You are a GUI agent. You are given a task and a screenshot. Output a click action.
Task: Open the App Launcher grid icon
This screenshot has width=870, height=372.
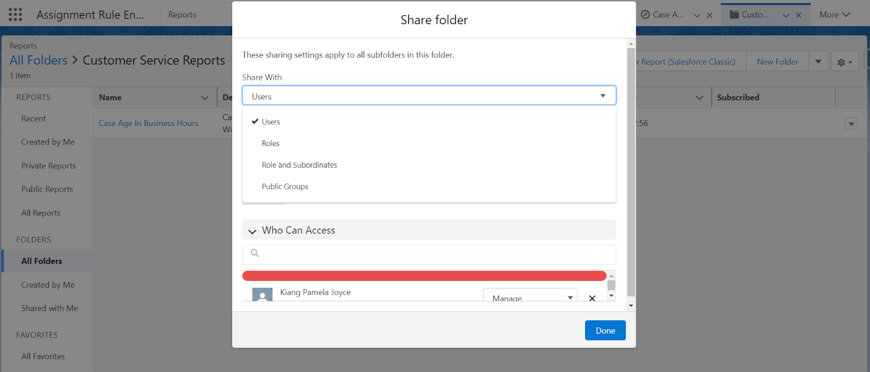tap(15, 15)
